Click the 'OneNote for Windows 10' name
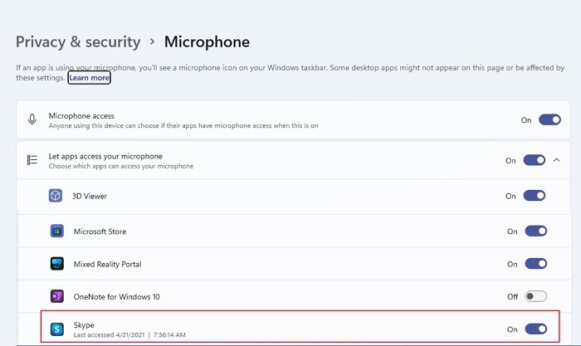 116,297
